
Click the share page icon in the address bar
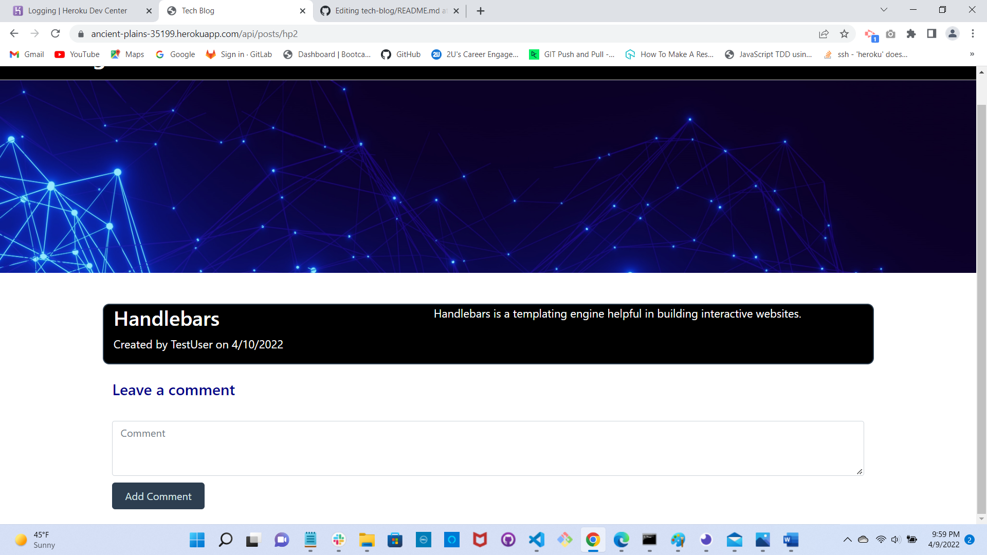point(824,33)
